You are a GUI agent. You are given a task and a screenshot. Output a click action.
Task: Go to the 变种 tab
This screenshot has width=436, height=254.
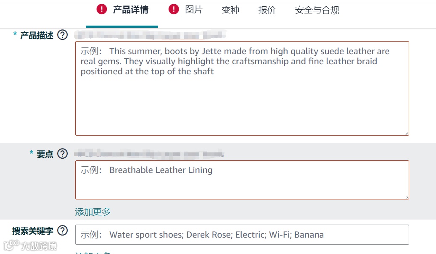pyautogui.click(x=230, y=10)
